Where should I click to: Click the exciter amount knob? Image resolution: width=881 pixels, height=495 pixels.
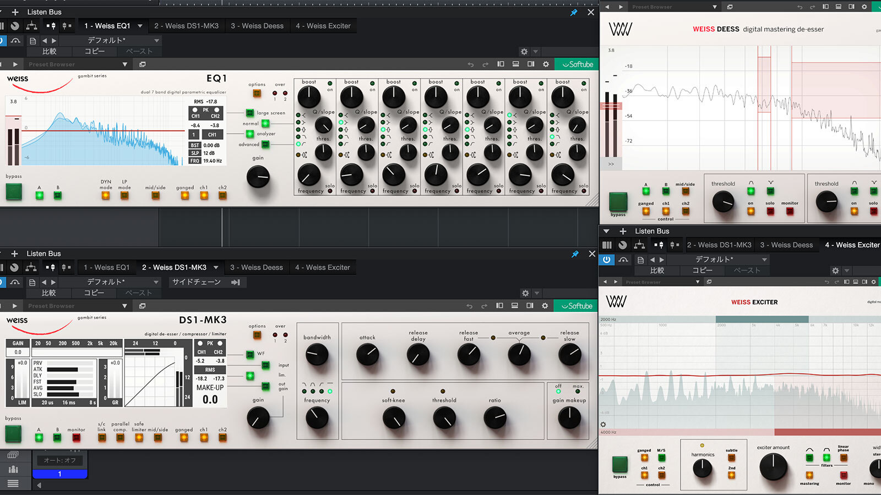coord(773,467)
